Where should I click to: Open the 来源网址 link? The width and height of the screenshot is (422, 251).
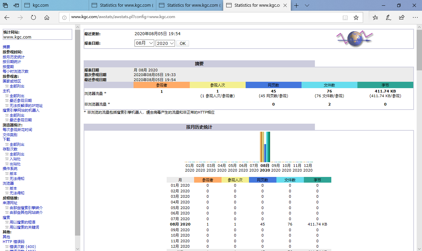point(10,203)
